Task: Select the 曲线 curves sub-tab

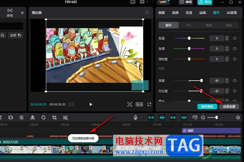Action: pyautogui.click(x=209, y=25)
